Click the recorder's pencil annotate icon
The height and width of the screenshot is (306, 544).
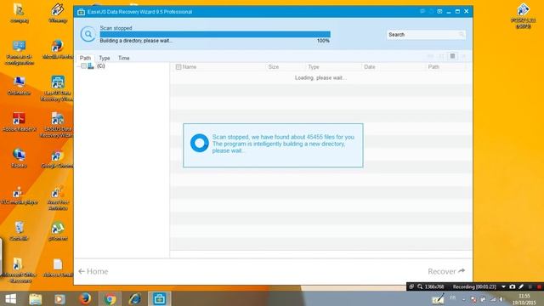point(521,286)
